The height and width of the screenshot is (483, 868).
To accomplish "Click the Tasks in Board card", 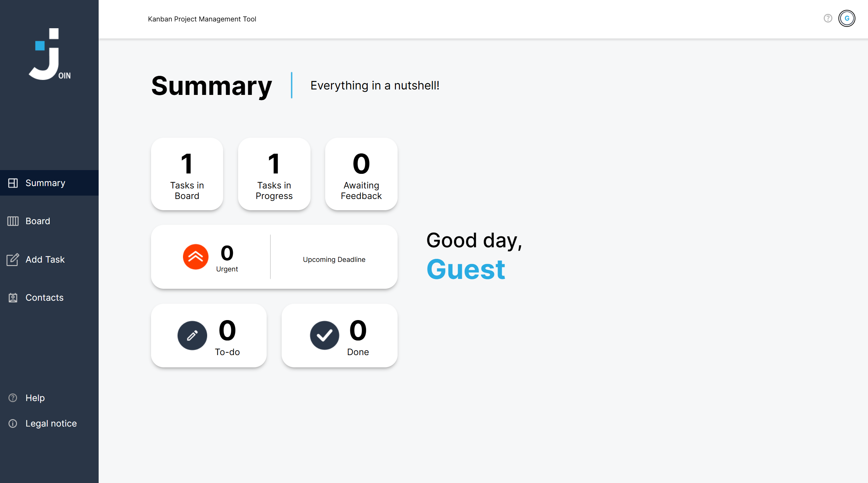I will 187,174.
